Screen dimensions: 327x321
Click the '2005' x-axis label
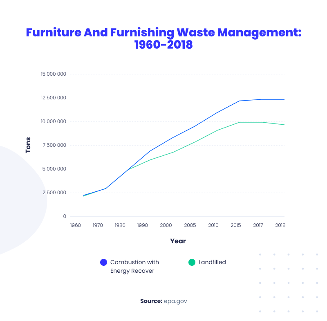click(x=190, y=225)
